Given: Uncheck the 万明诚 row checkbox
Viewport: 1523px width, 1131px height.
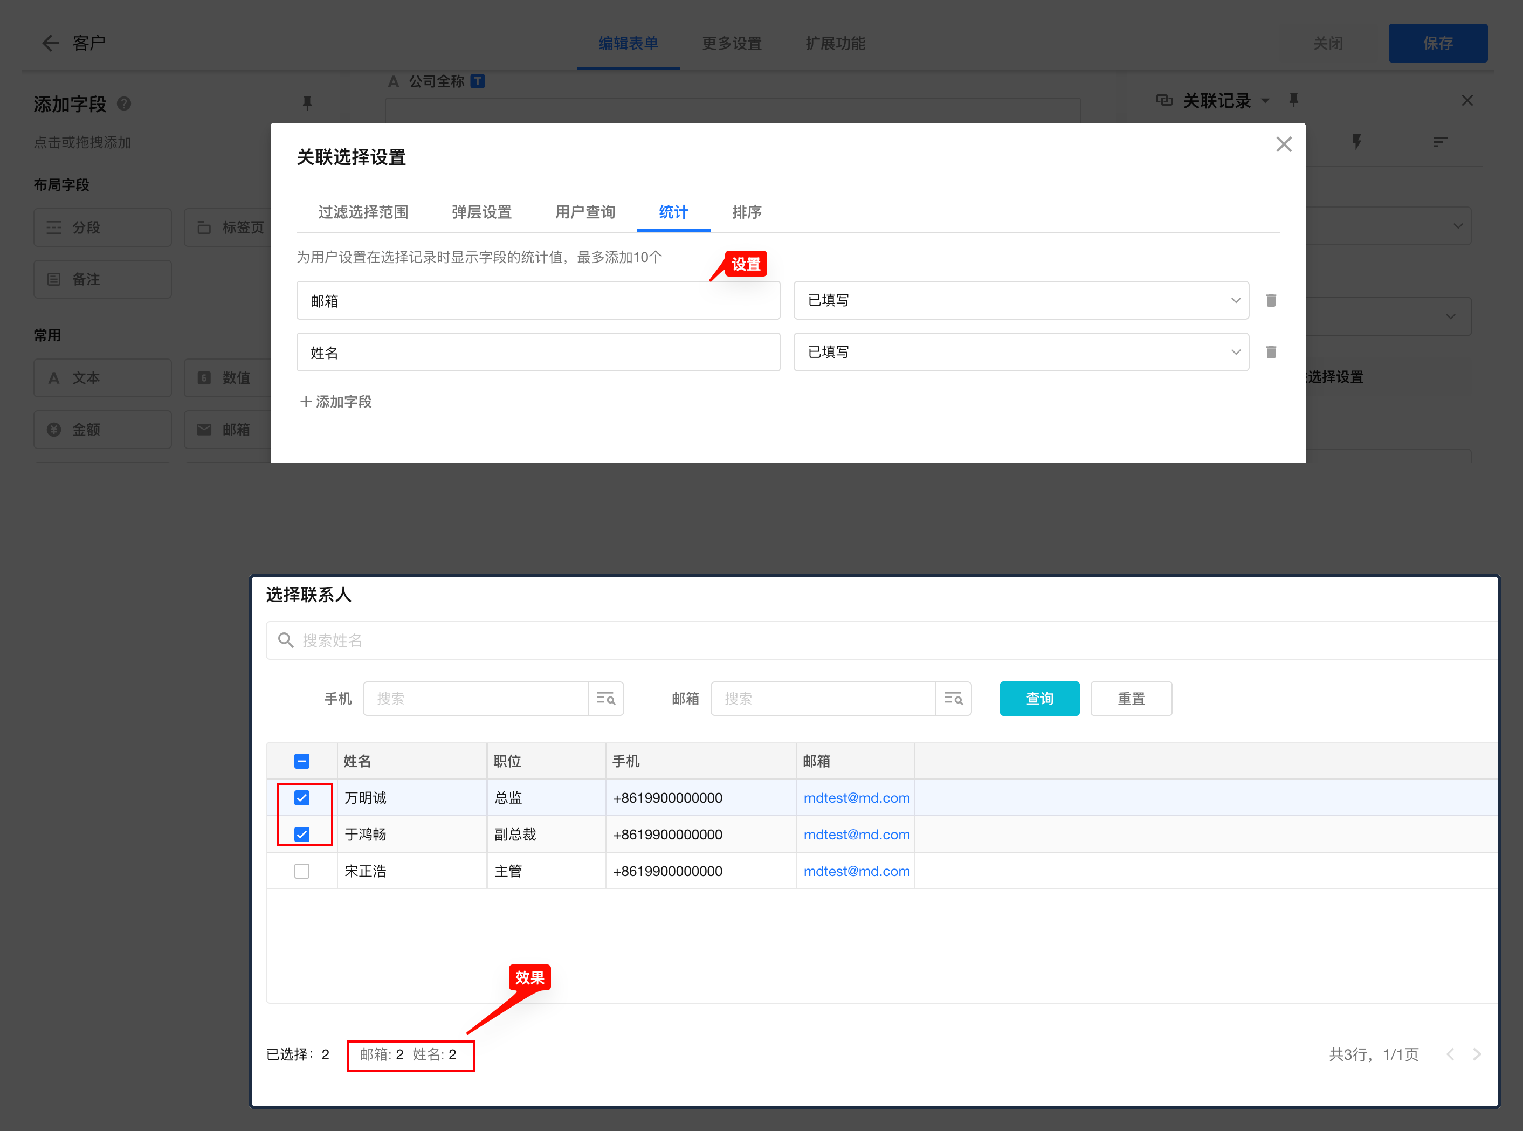Looking at the screenshot, I should coord(302,798).
